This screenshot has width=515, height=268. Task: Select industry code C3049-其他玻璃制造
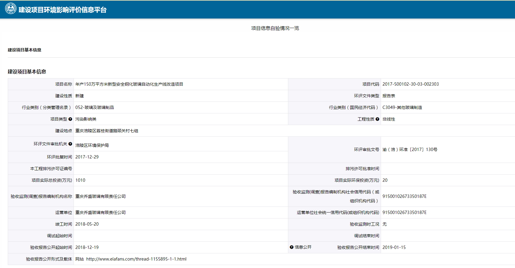pyautogui.click(x=402, y=107)
